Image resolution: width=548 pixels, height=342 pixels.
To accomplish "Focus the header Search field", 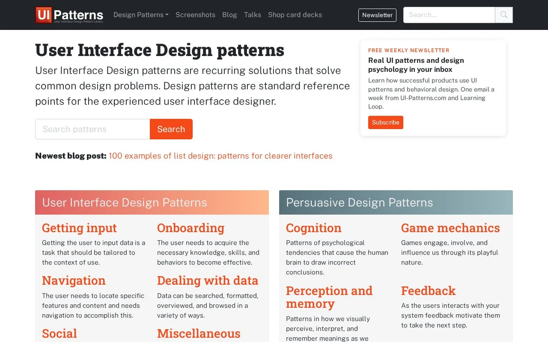I will [449, 15].
